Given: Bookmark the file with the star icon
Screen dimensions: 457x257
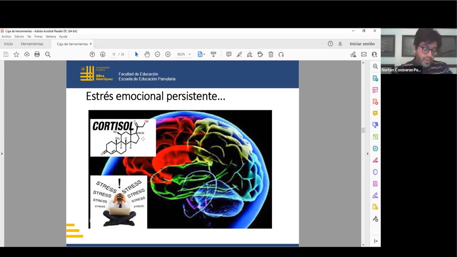Looking at the screenshot, I should (x=16, y=54).
